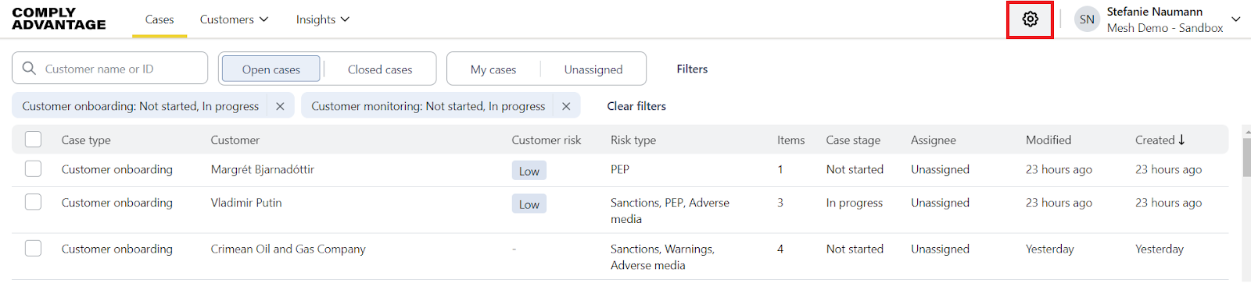Screen dimensions: 1251x283
Task: Show Closed cases
Action: tap(380, 69)
